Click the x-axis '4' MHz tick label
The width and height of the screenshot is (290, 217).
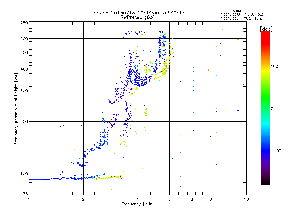(x=138, y=199)
